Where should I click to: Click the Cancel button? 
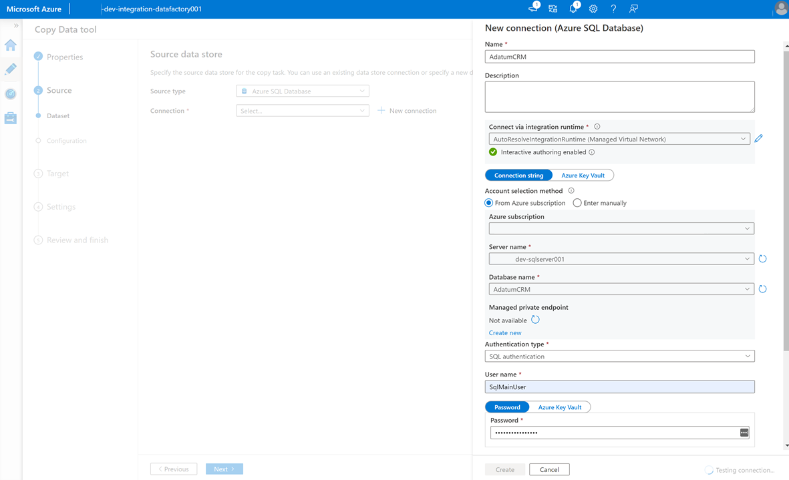coord(549,469)
